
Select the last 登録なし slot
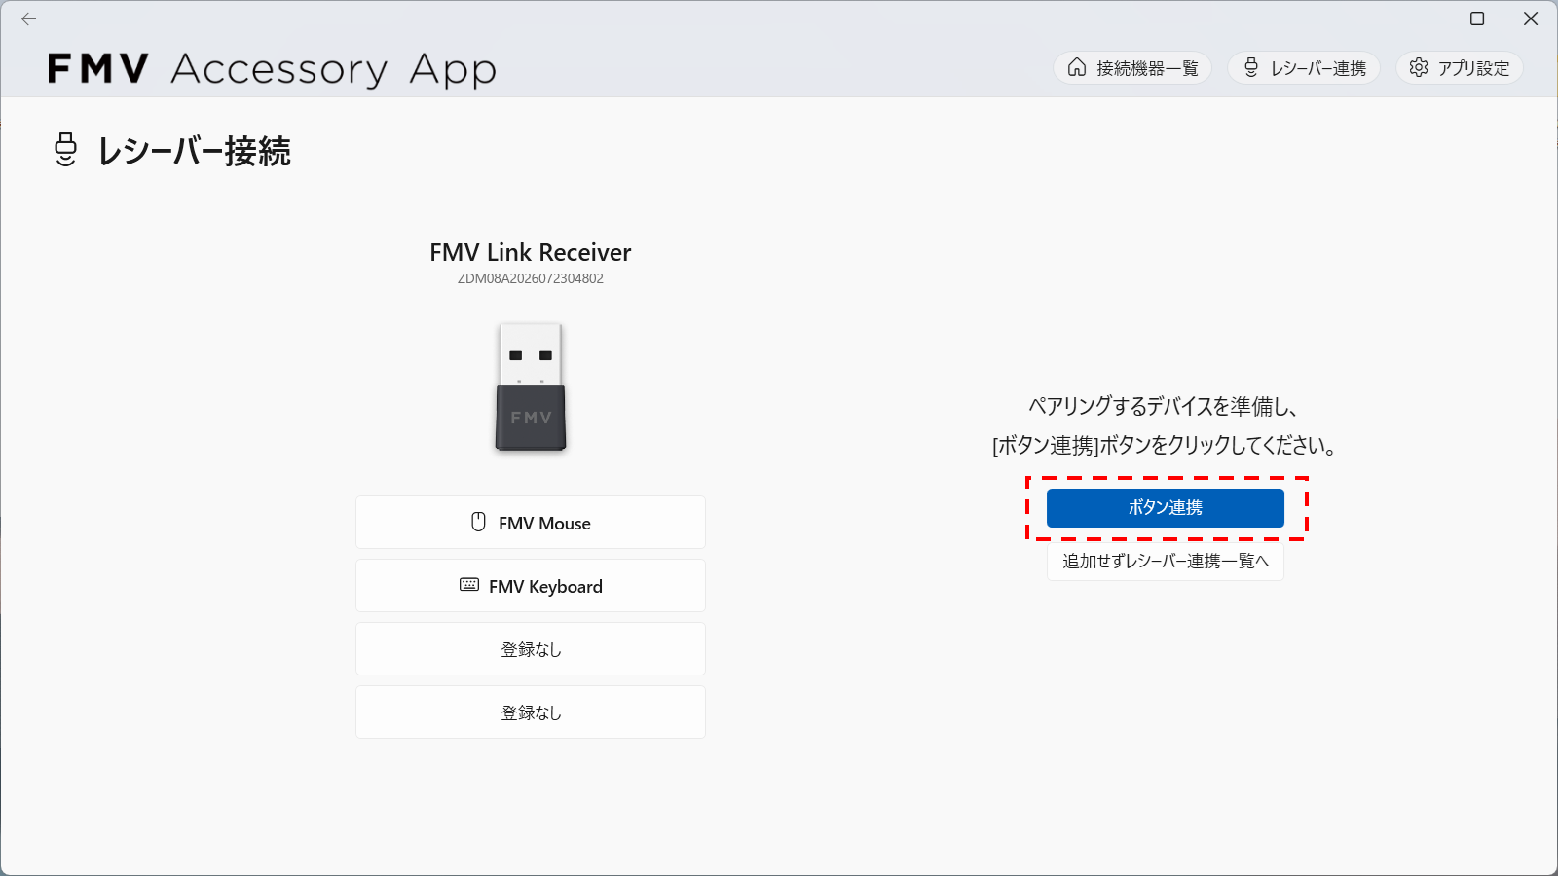coord(531,712)
